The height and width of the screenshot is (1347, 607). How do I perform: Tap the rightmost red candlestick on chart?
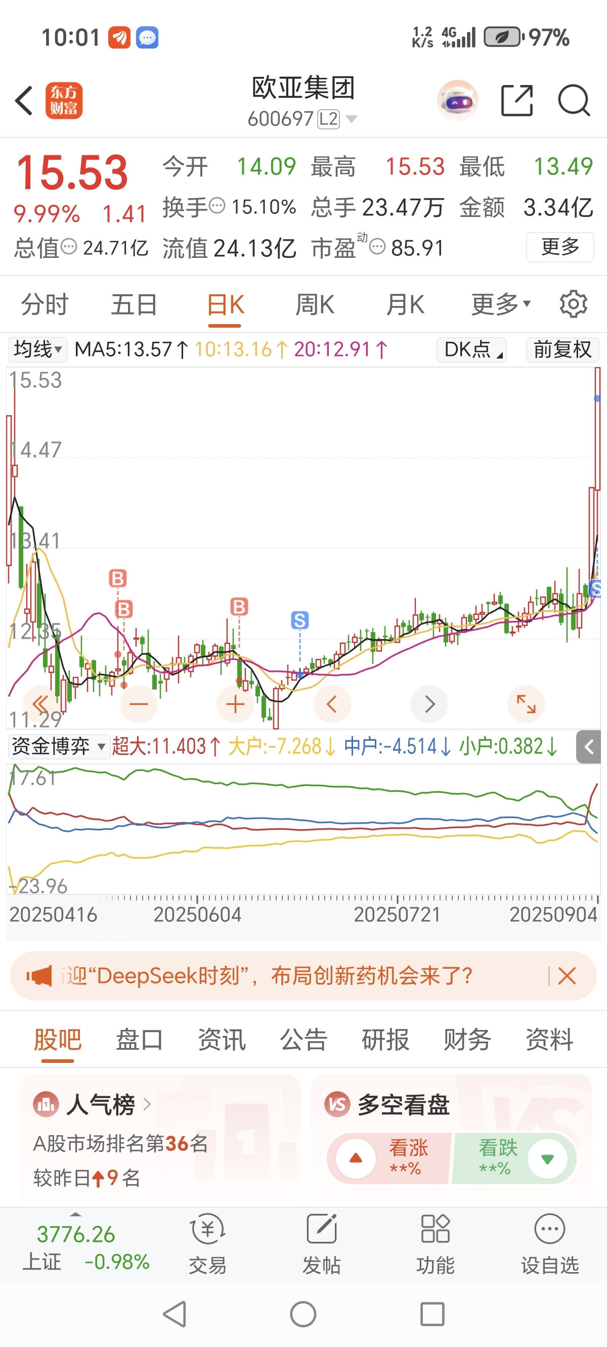coord(597,429)
